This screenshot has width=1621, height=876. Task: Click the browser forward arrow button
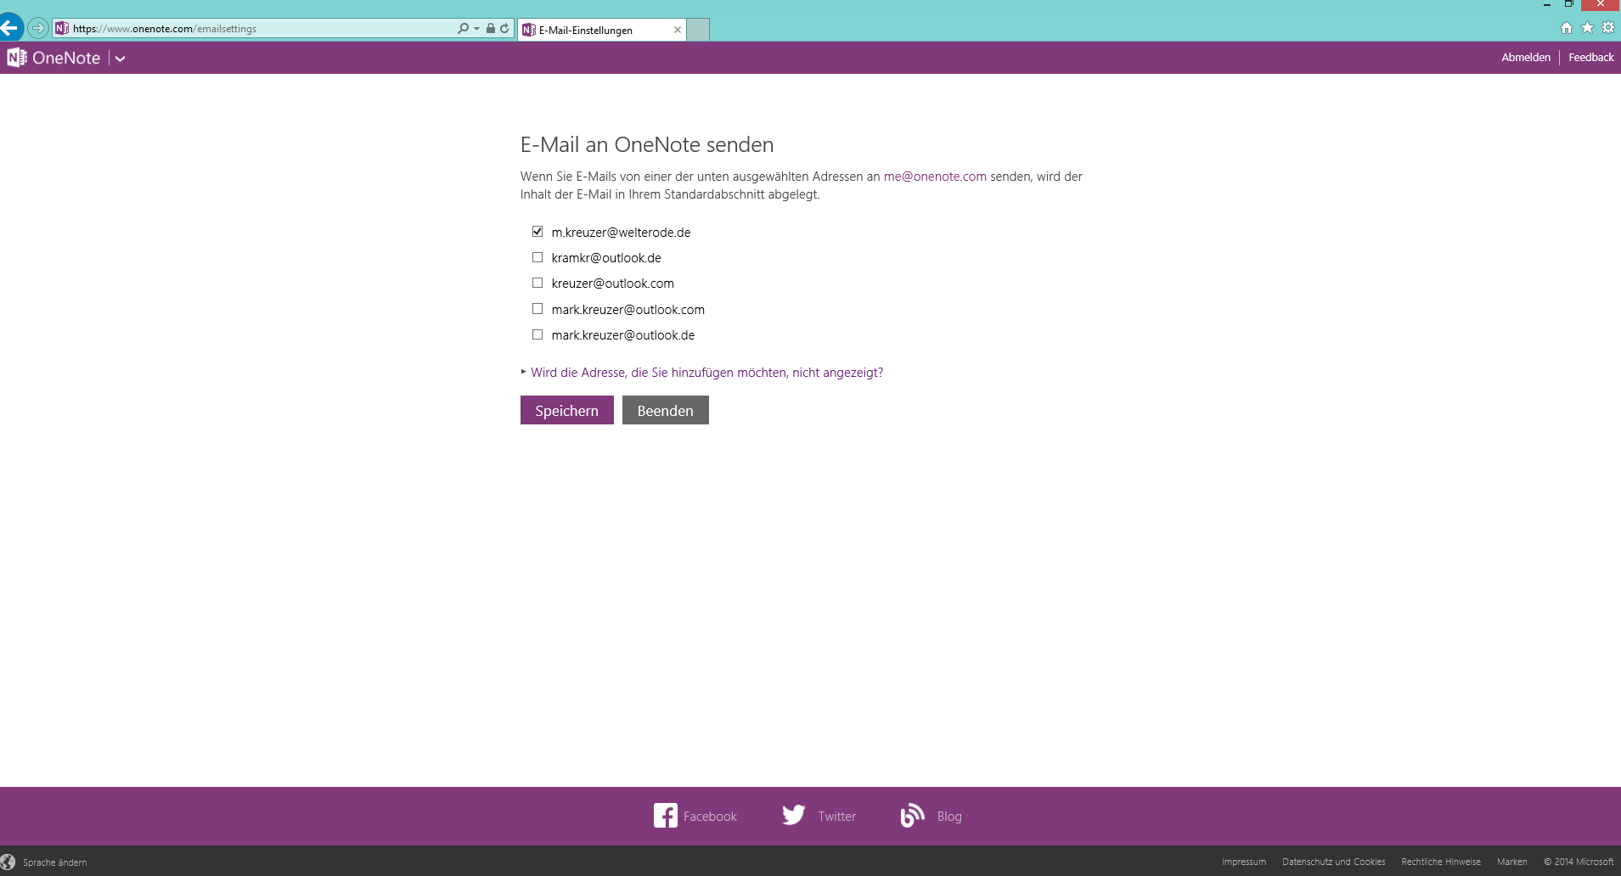[38, 28]
